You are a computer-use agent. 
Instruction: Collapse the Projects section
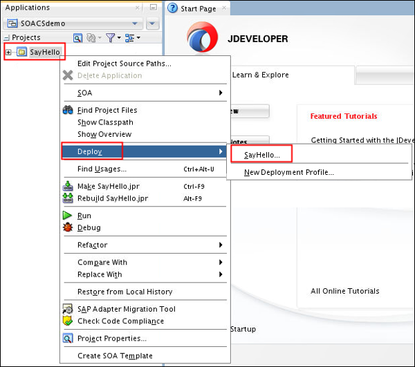7,38
